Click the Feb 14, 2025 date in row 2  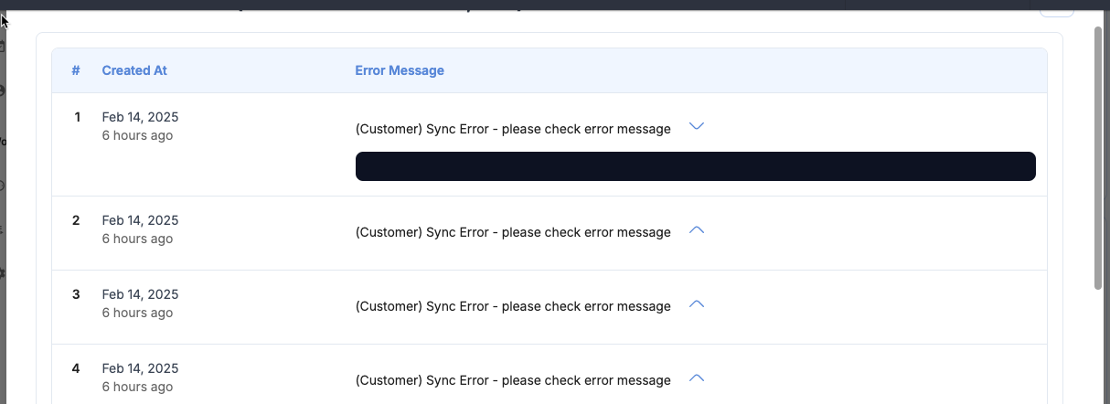[140, 220]
